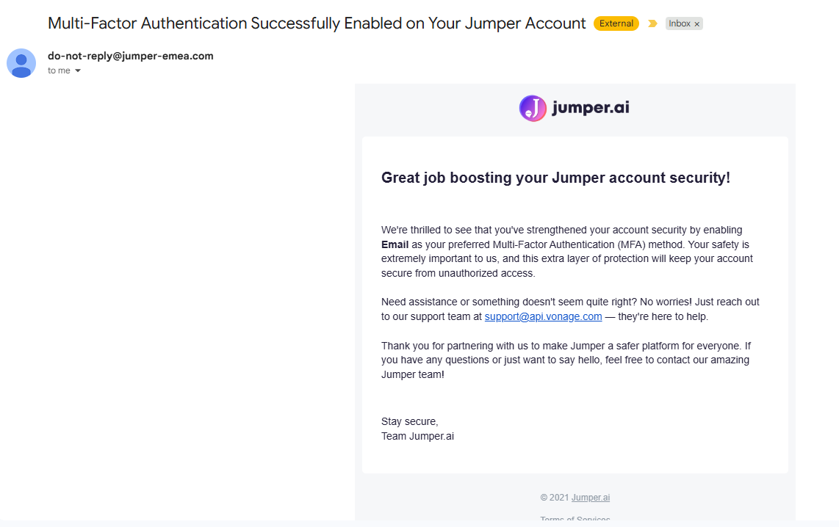Click the yellow External tag
Image resolution: width=839 pixels, height=527 pixels.
616,23
